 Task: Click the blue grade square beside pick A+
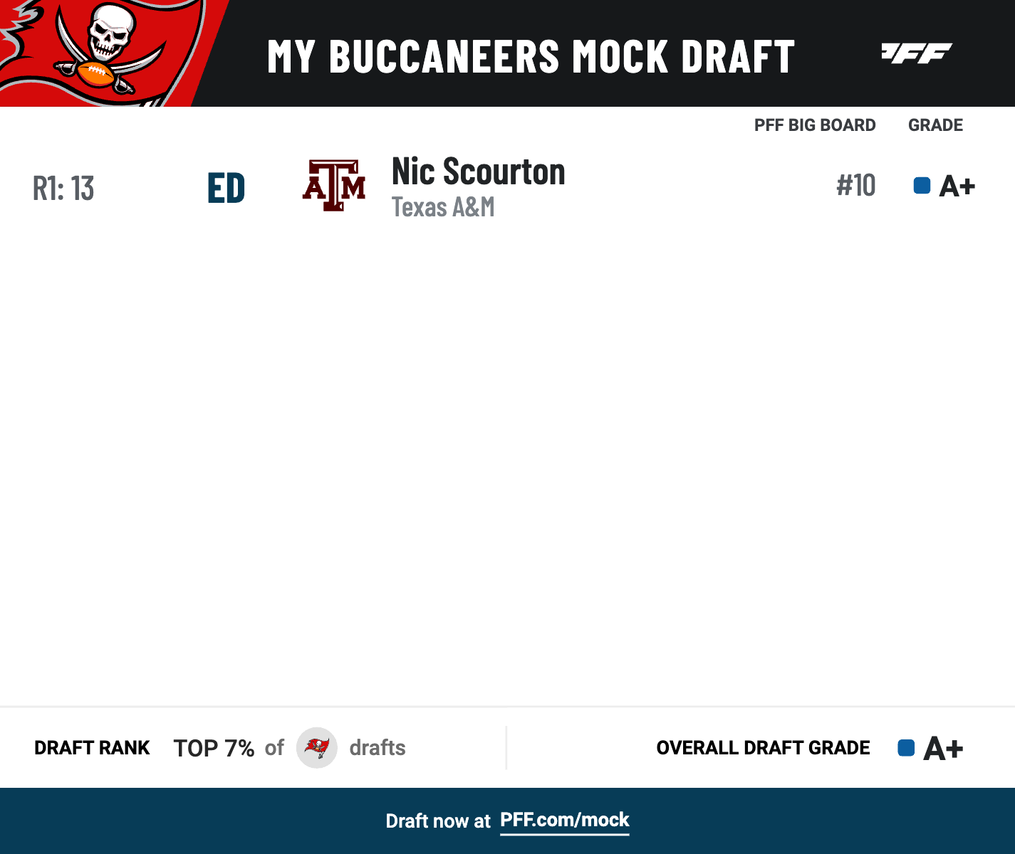click(922, 186)
